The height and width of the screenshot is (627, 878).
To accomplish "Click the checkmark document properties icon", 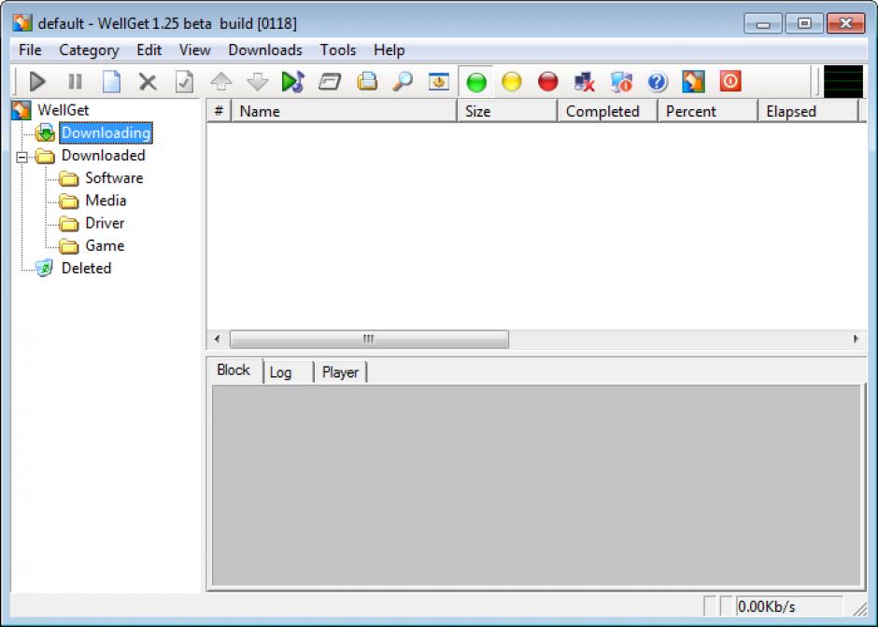I will pos(184,82).
